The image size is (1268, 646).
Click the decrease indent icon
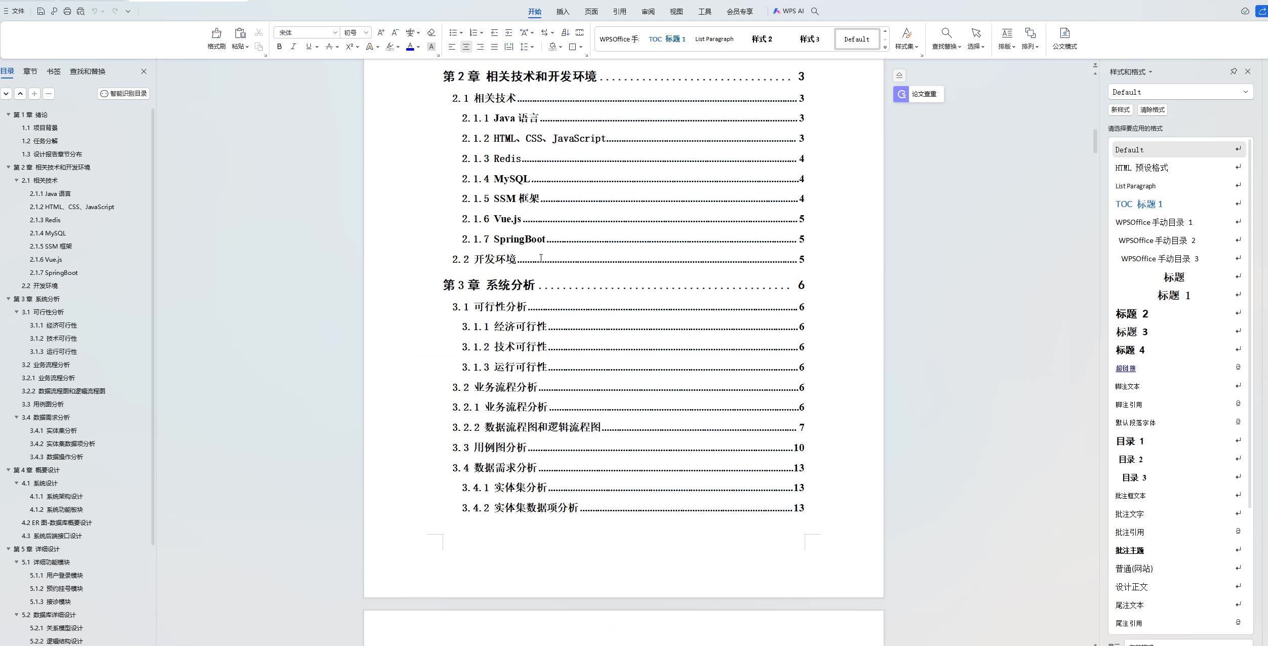tap(494, 32)
